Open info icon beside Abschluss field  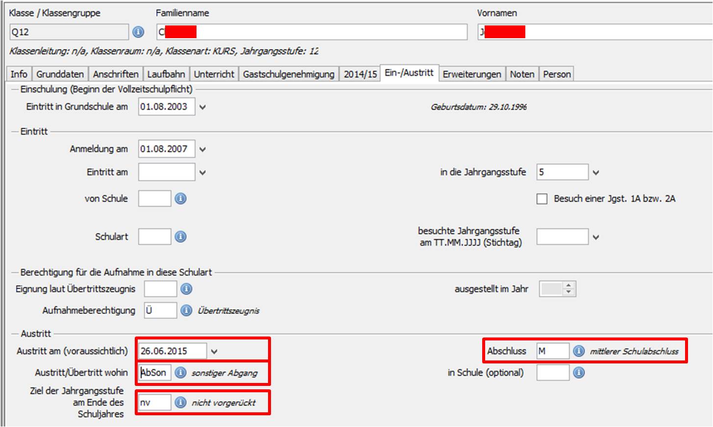tap(579, 351)
